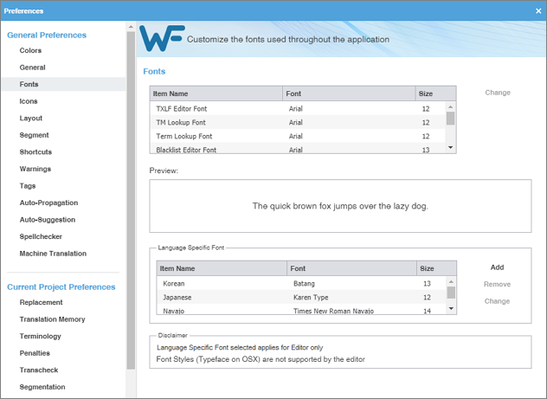Open the Spellchecker preferences page
This screenshot has width=547, height=399.
coord(42,236)
